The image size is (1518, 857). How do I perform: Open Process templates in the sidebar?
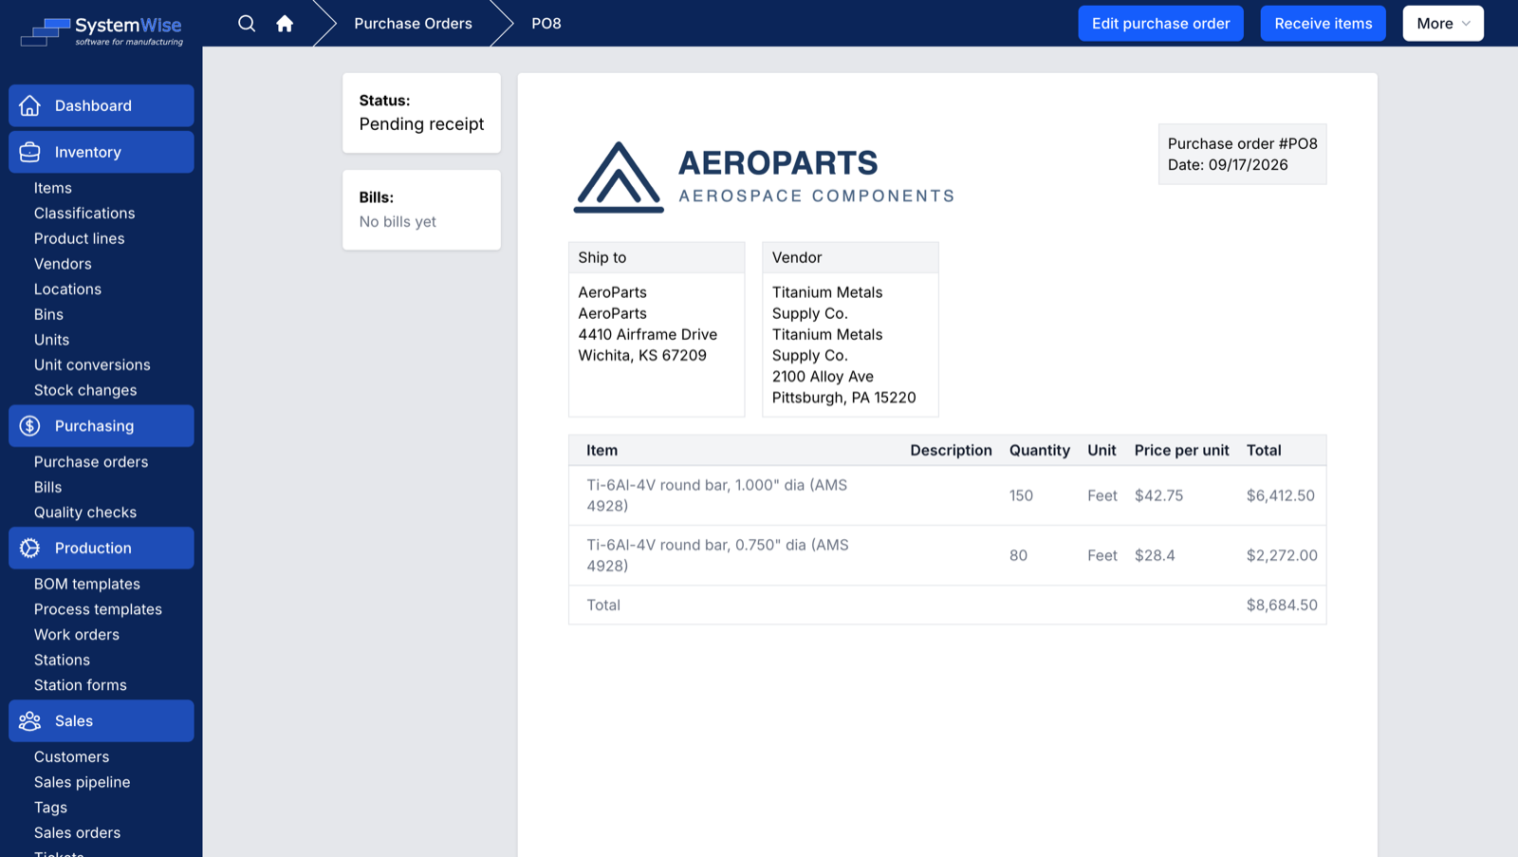click(98, 609)
